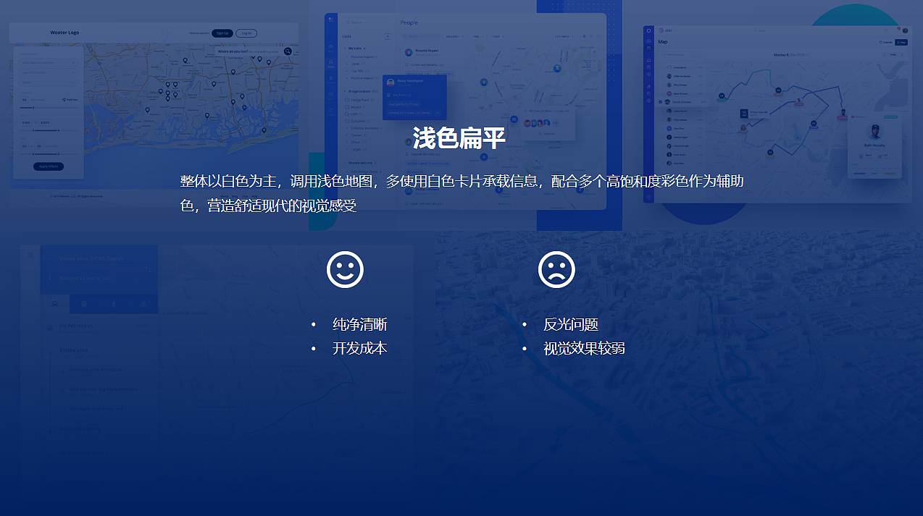Image resolution: width=923 pixels, height=516 pixels.
Task: Click the Today button in right dashboard
Action: pos(893,54)
